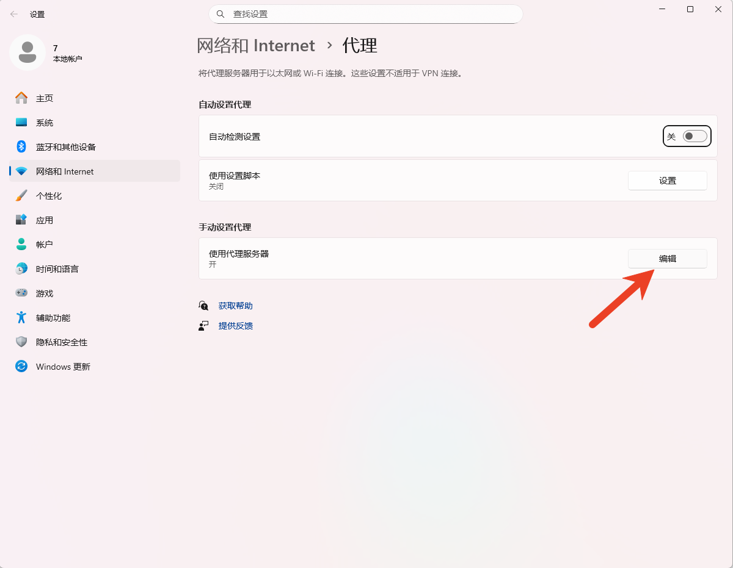Click the 个性化 paintbrush icon
733x568 pixels.
(21, 196)
